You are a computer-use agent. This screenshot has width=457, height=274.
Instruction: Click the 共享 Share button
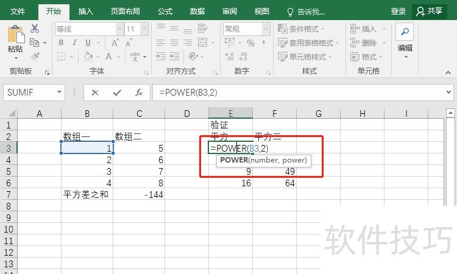(x=430, y=12)
